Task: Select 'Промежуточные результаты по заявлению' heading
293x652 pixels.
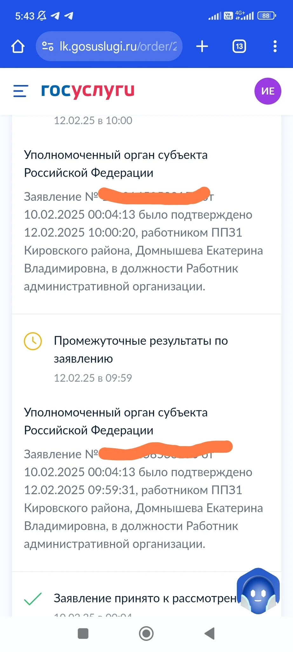Action: coord(141,350)
